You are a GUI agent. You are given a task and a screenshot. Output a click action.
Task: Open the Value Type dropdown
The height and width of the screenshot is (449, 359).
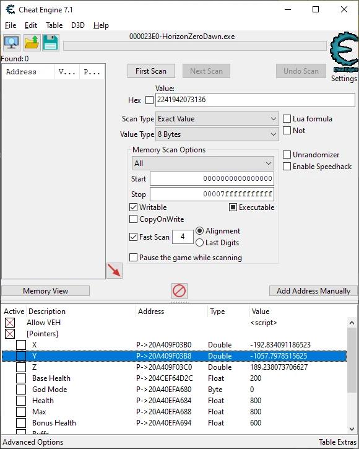point(217,134)
